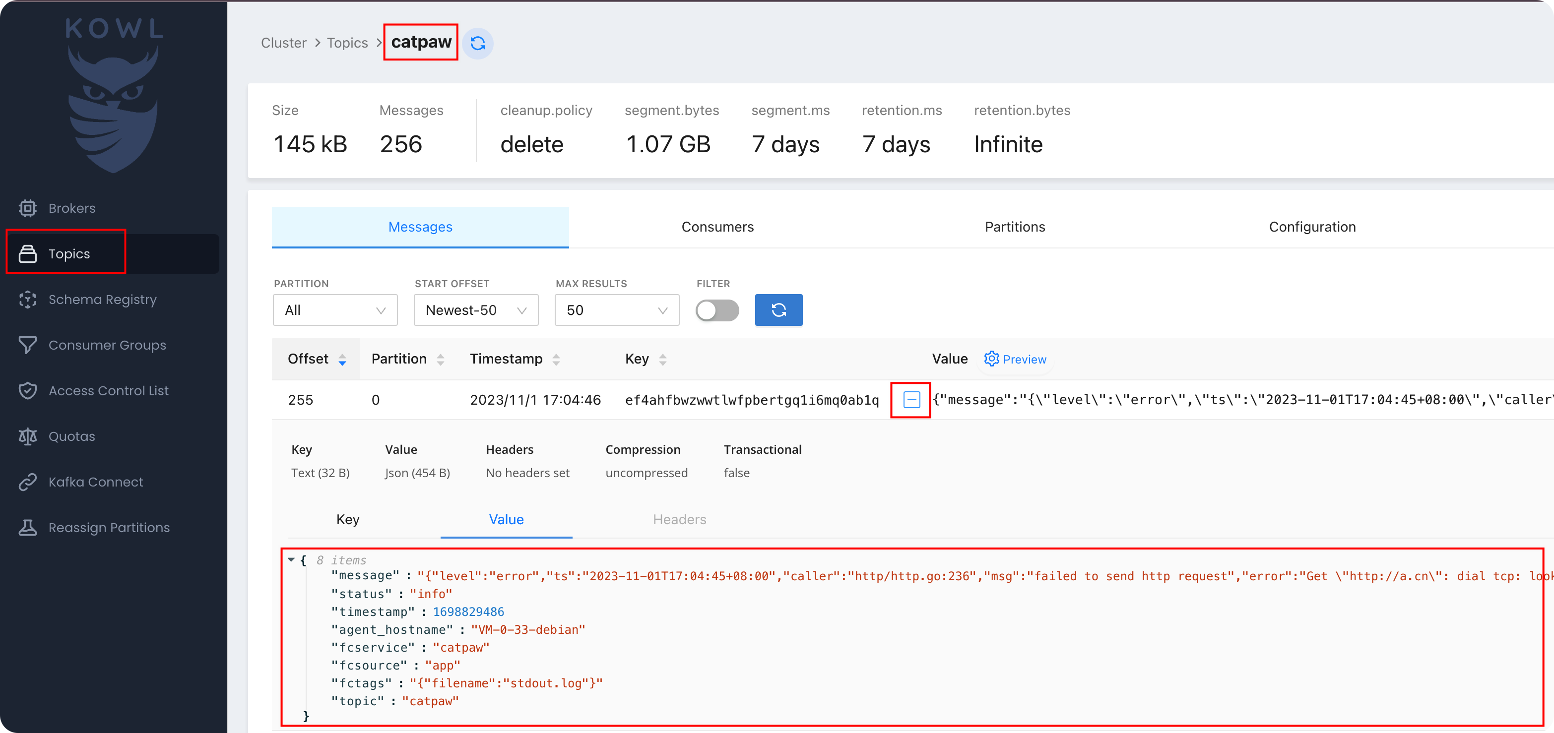Screen dimensions: 1554x733
Task: Open the Max Results dropdown showing 50
Action: pyautogui.click(x=617, y=310)
